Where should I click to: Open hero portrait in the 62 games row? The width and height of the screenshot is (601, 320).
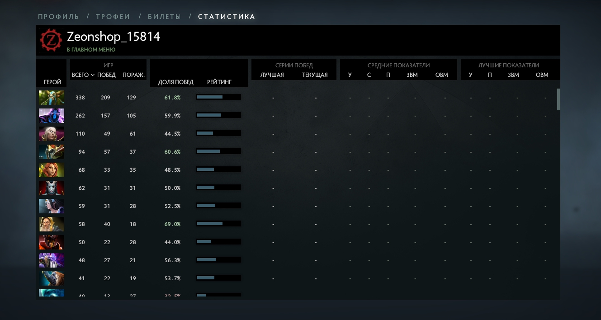pos(52,188)
